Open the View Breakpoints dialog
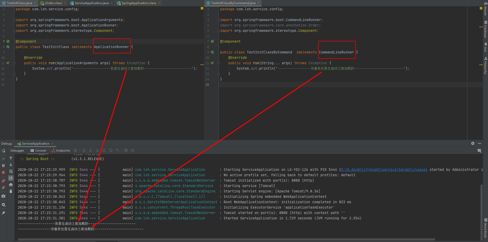The height and width of the screenshot is (242, 488). (x=3, y=181)
